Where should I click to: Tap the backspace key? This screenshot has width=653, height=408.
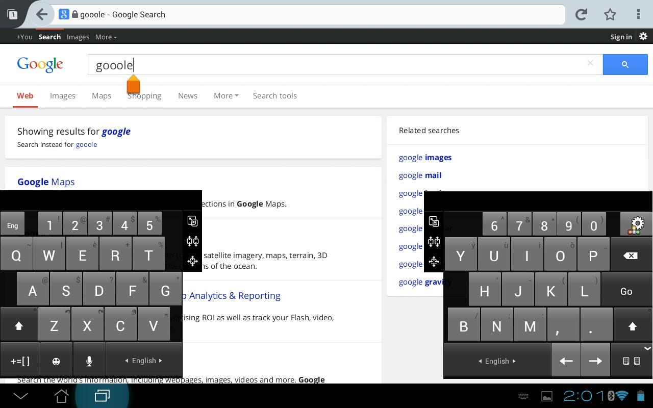(x=631, y=255)
